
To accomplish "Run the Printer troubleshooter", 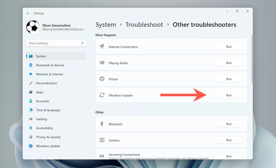I will click(x=229, y=79).
